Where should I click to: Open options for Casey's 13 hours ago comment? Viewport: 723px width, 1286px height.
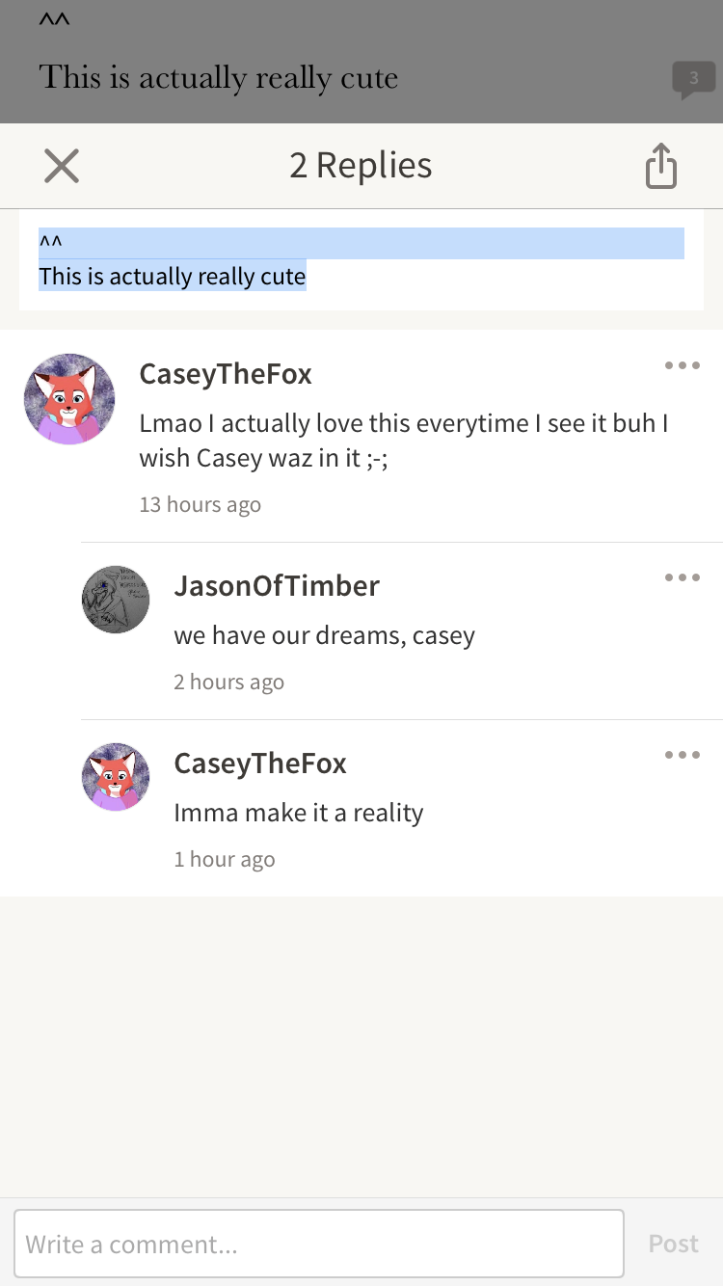point(682,365)
